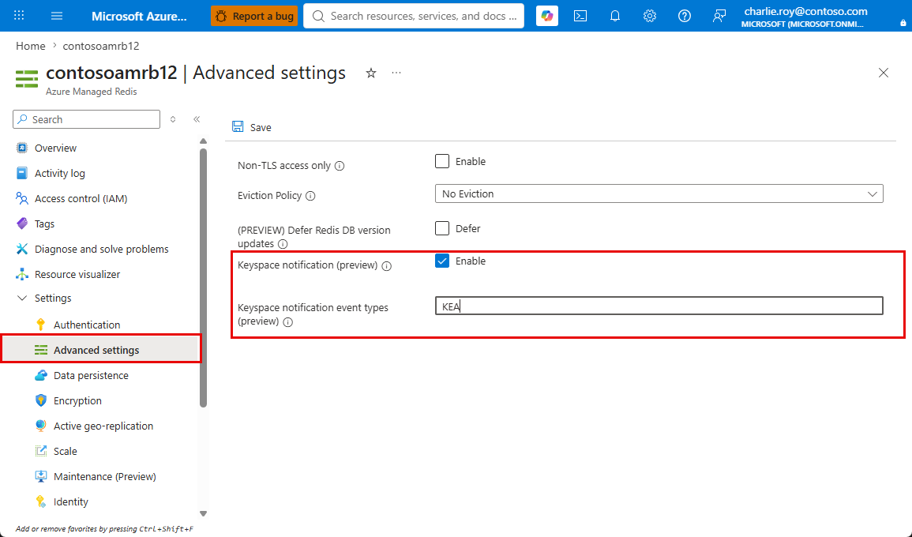Screen dimensions: 912x537
Task: Open the Eviction Policy dropdown
Action: 659,193
